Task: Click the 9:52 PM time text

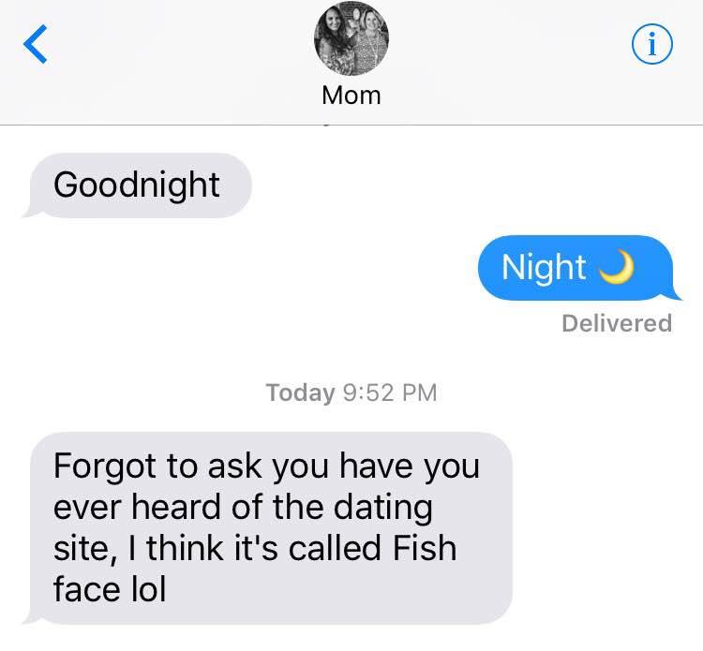Action: 387,392
